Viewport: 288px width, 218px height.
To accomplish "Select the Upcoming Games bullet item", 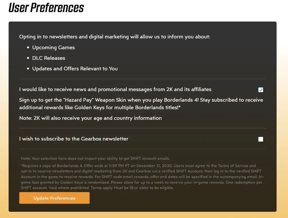I will [x=53, y=47].
